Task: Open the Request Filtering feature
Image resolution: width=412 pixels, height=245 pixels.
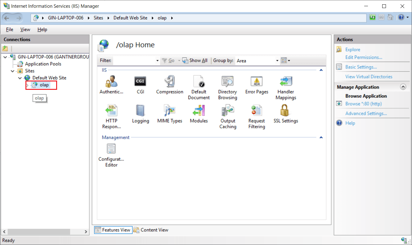Action: point(257,117)
